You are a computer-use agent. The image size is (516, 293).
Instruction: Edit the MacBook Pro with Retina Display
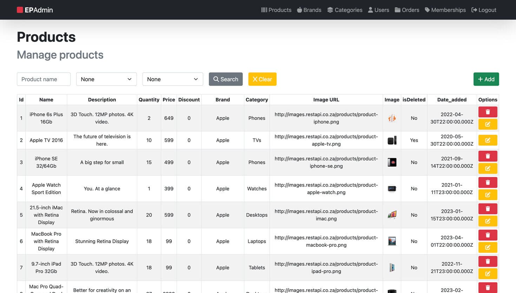[488, 247]
